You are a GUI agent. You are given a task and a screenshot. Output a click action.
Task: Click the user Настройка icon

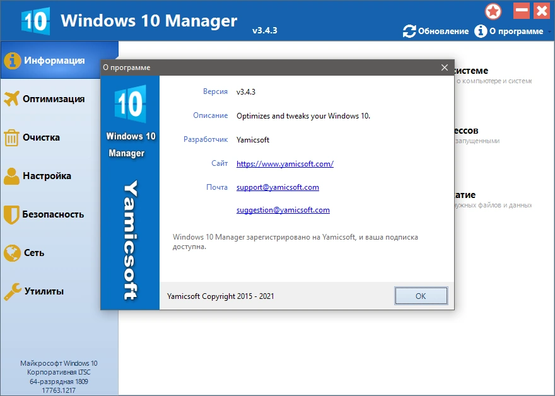point(11,176)
